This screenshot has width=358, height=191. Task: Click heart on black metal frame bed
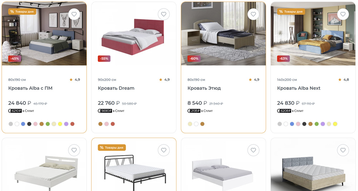coord(164,150)
